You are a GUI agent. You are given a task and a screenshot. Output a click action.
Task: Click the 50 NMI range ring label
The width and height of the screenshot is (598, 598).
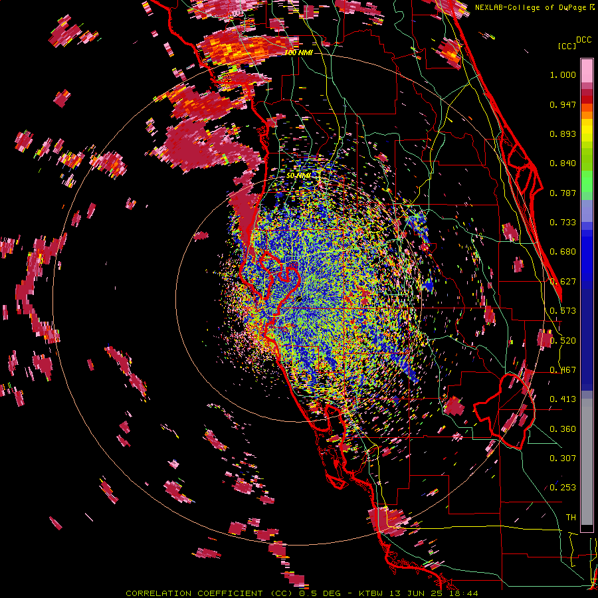click(x=298, y=175)
